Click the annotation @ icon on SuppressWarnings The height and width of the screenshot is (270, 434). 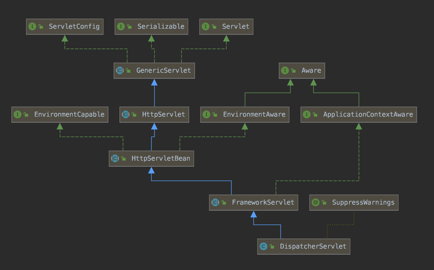[x=316, y=203]
